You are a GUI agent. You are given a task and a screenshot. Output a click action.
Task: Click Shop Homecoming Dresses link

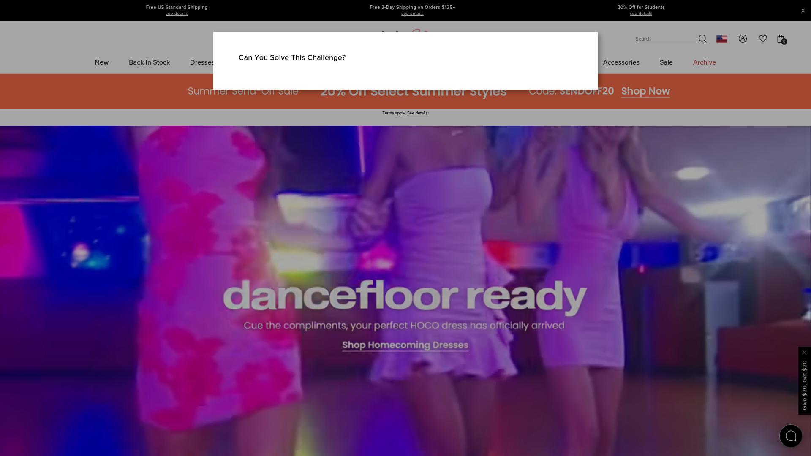pyautogui.click(x=405, y=345)
